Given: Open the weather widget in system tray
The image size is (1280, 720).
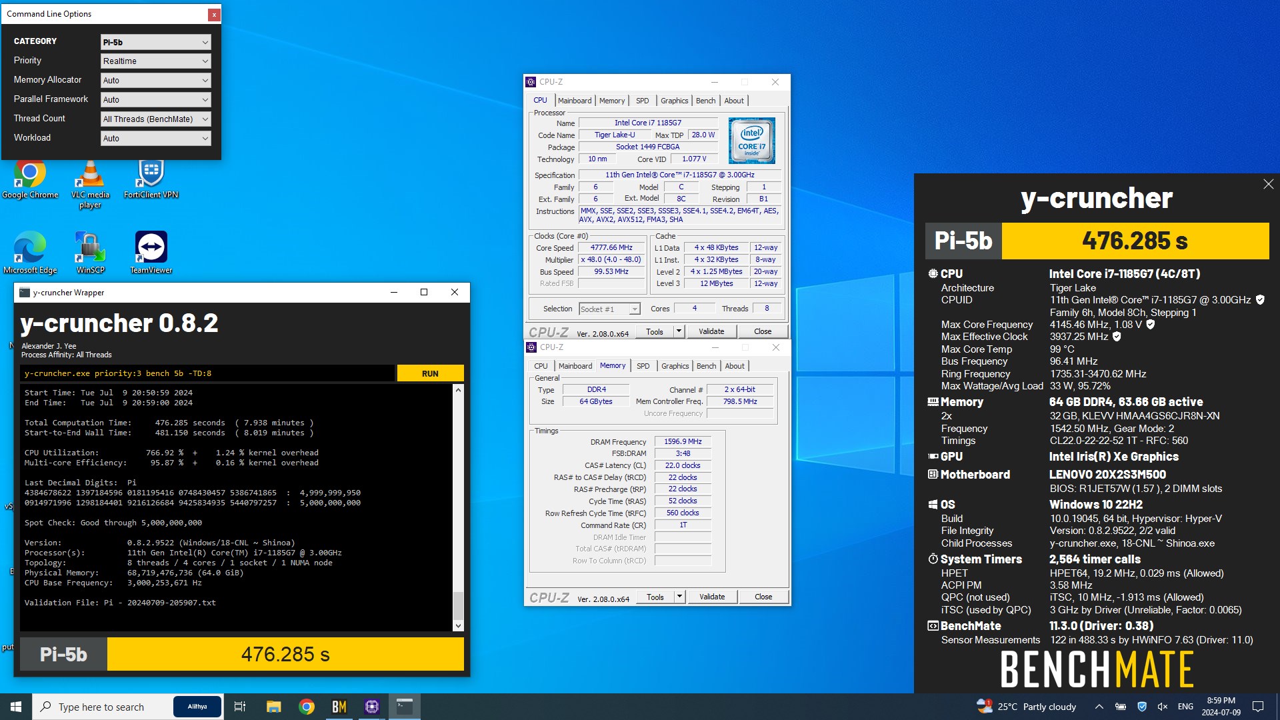Looking at the screenshot, I should (1027, 707).
